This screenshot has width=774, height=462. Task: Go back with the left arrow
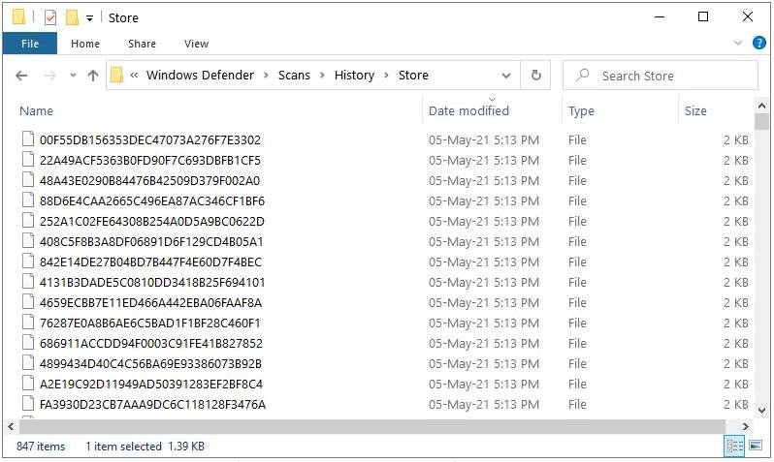21,76
